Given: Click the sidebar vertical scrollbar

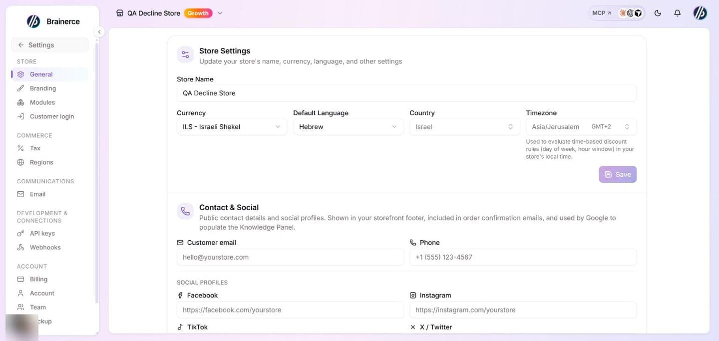Looking at the screenshot, I should [96, 172].
